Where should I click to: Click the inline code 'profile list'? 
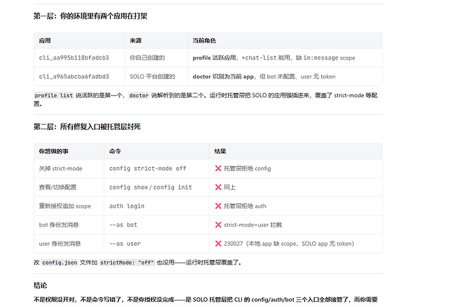(53, 95)
